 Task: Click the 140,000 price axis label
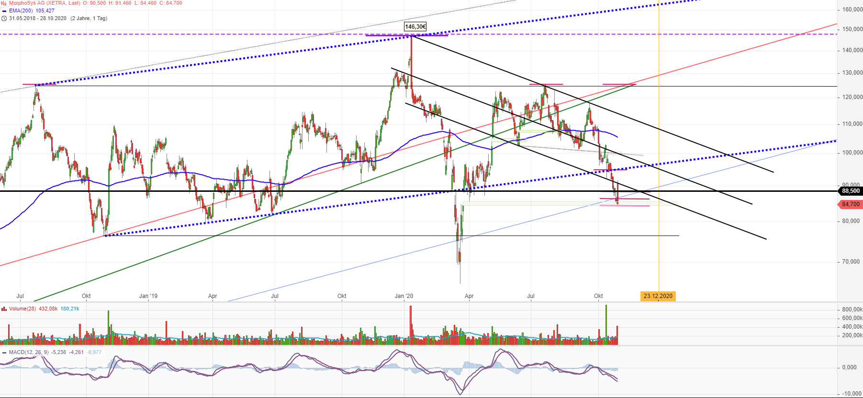(852, 50)
